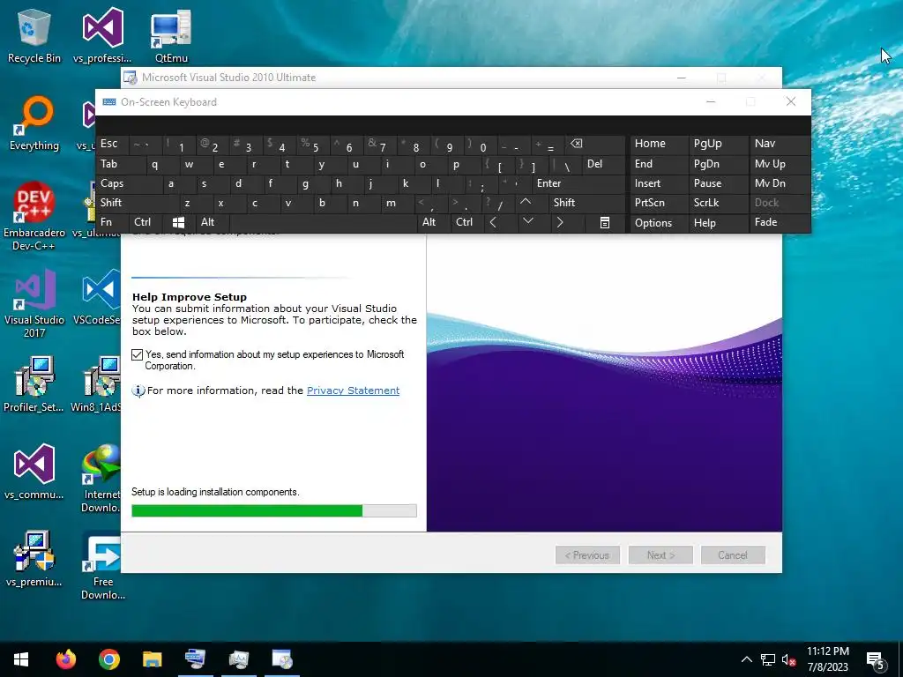Click the Tab key on the keyboard
The height and width of the screenshot is (677, 903).
click(120, 164)
